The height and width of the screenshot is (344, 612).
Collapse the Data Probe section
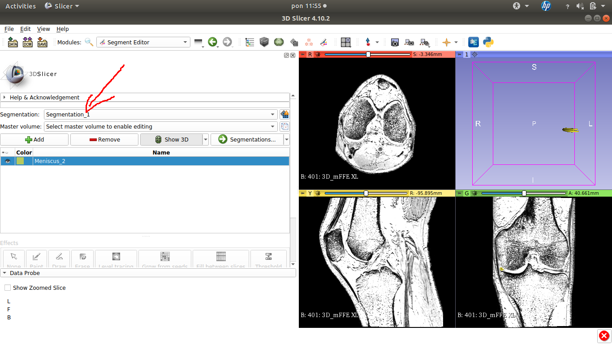(148, 273)
